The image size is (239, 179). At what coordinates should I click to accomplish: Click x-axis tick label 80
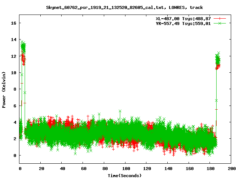(105, 169)
